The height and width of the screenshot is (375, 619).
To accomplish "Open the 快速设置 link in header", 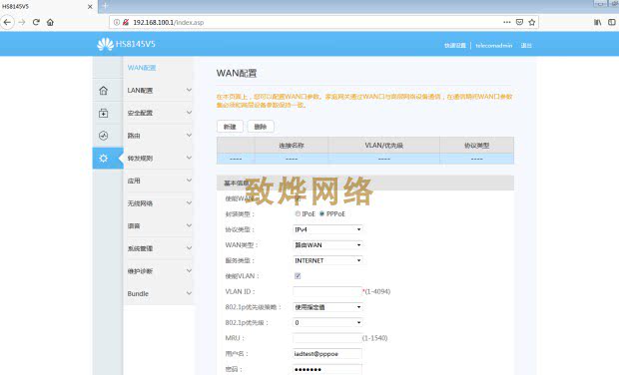I will [x=455, y=46].
